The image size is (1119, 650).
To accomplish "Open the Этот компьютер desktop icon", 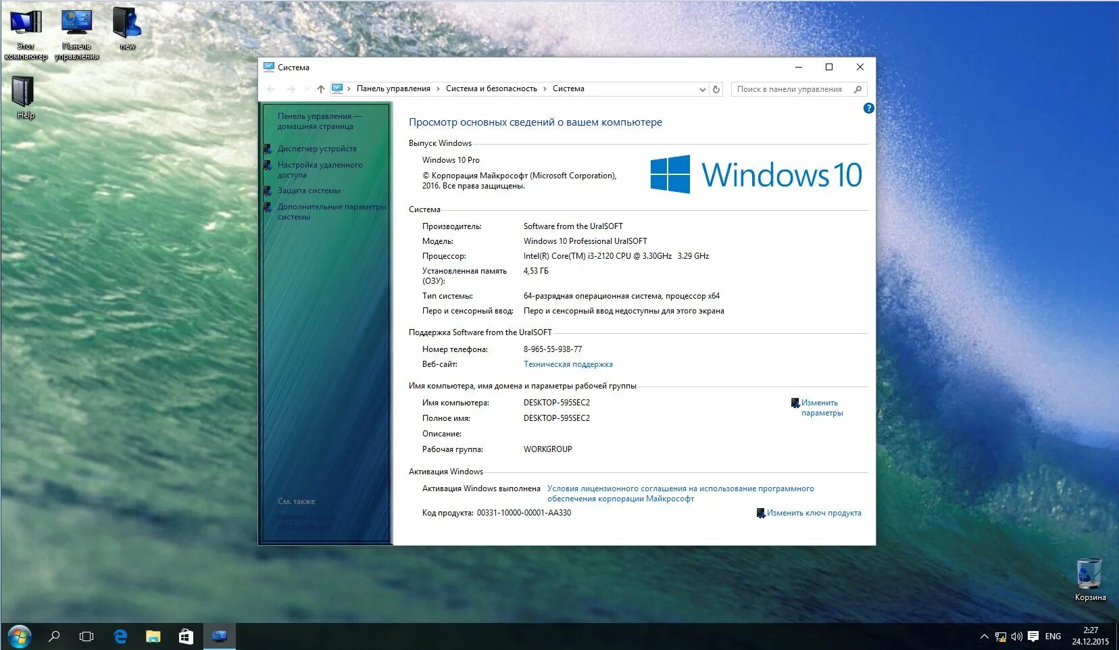I will click(26, 34).
